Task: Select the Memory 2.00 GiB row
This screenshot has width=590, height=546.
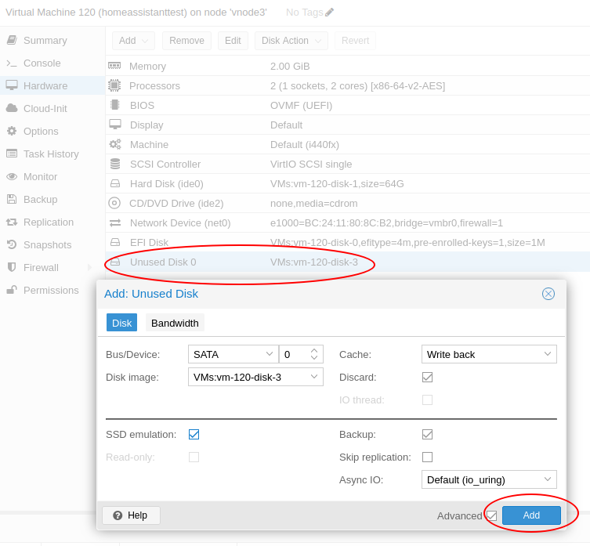Action: click(348, 67)
